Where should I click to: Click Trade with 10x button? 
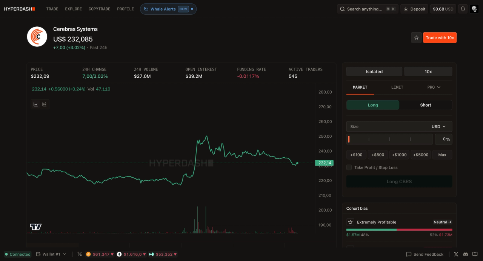[x=440, y=38]
